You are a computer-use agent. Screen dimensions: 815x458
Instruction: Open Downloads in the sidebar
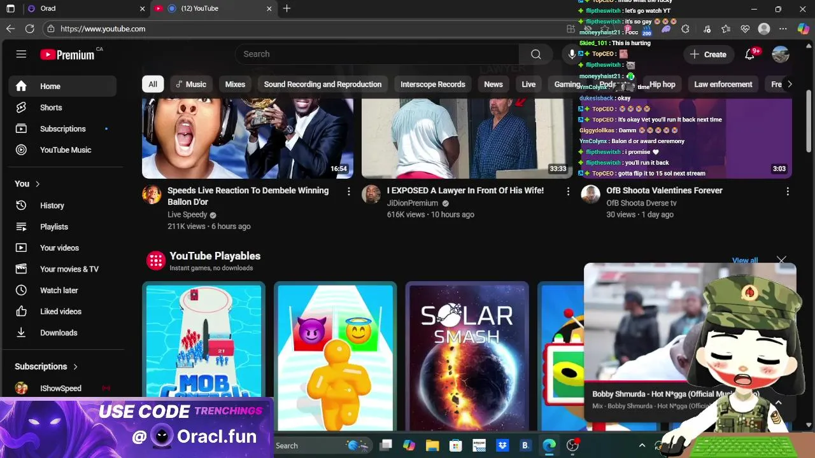coord(62,333)
